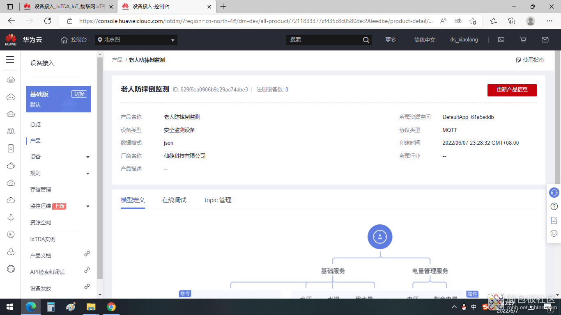Open the browser profile avatar

point(531,21)
